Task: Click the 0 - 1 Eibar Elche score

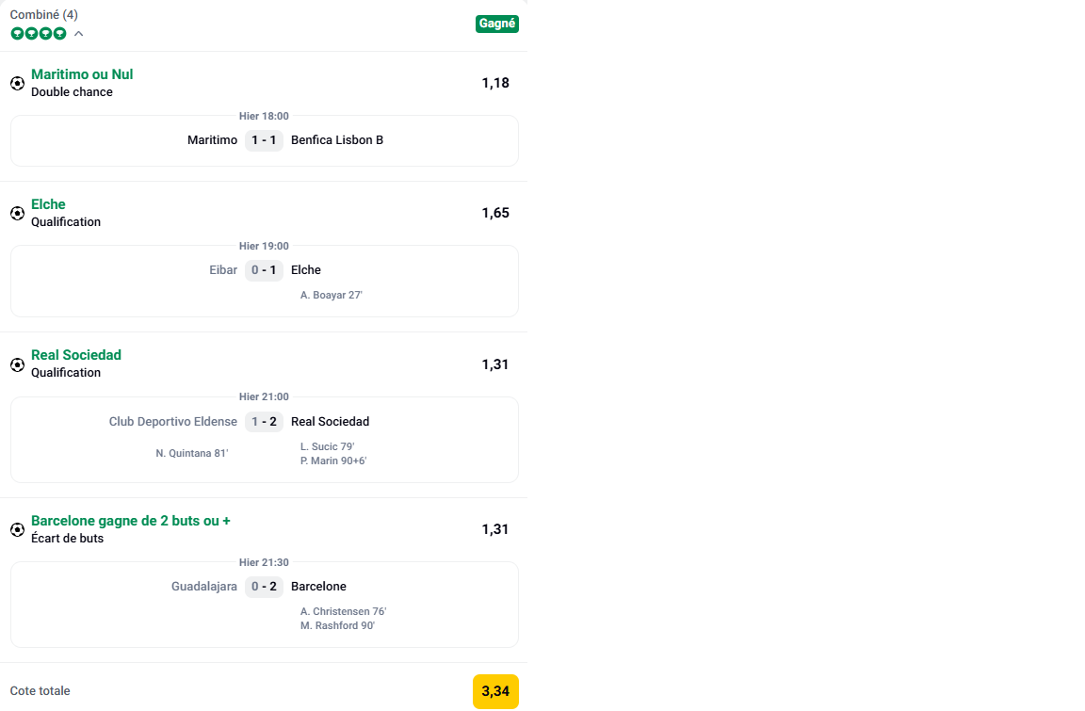Action: (x=264, y=270)
